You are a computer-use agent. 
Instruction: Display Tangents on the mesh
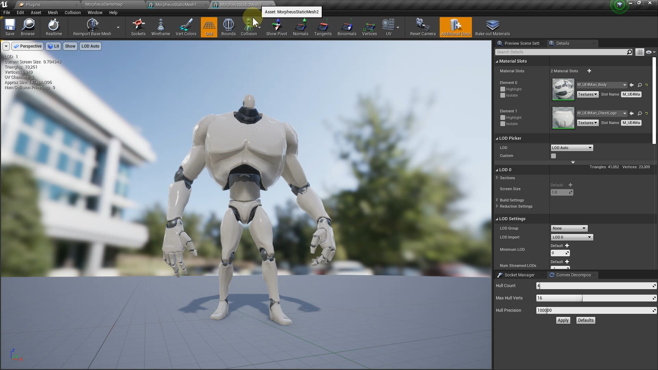tap(322, 27)
